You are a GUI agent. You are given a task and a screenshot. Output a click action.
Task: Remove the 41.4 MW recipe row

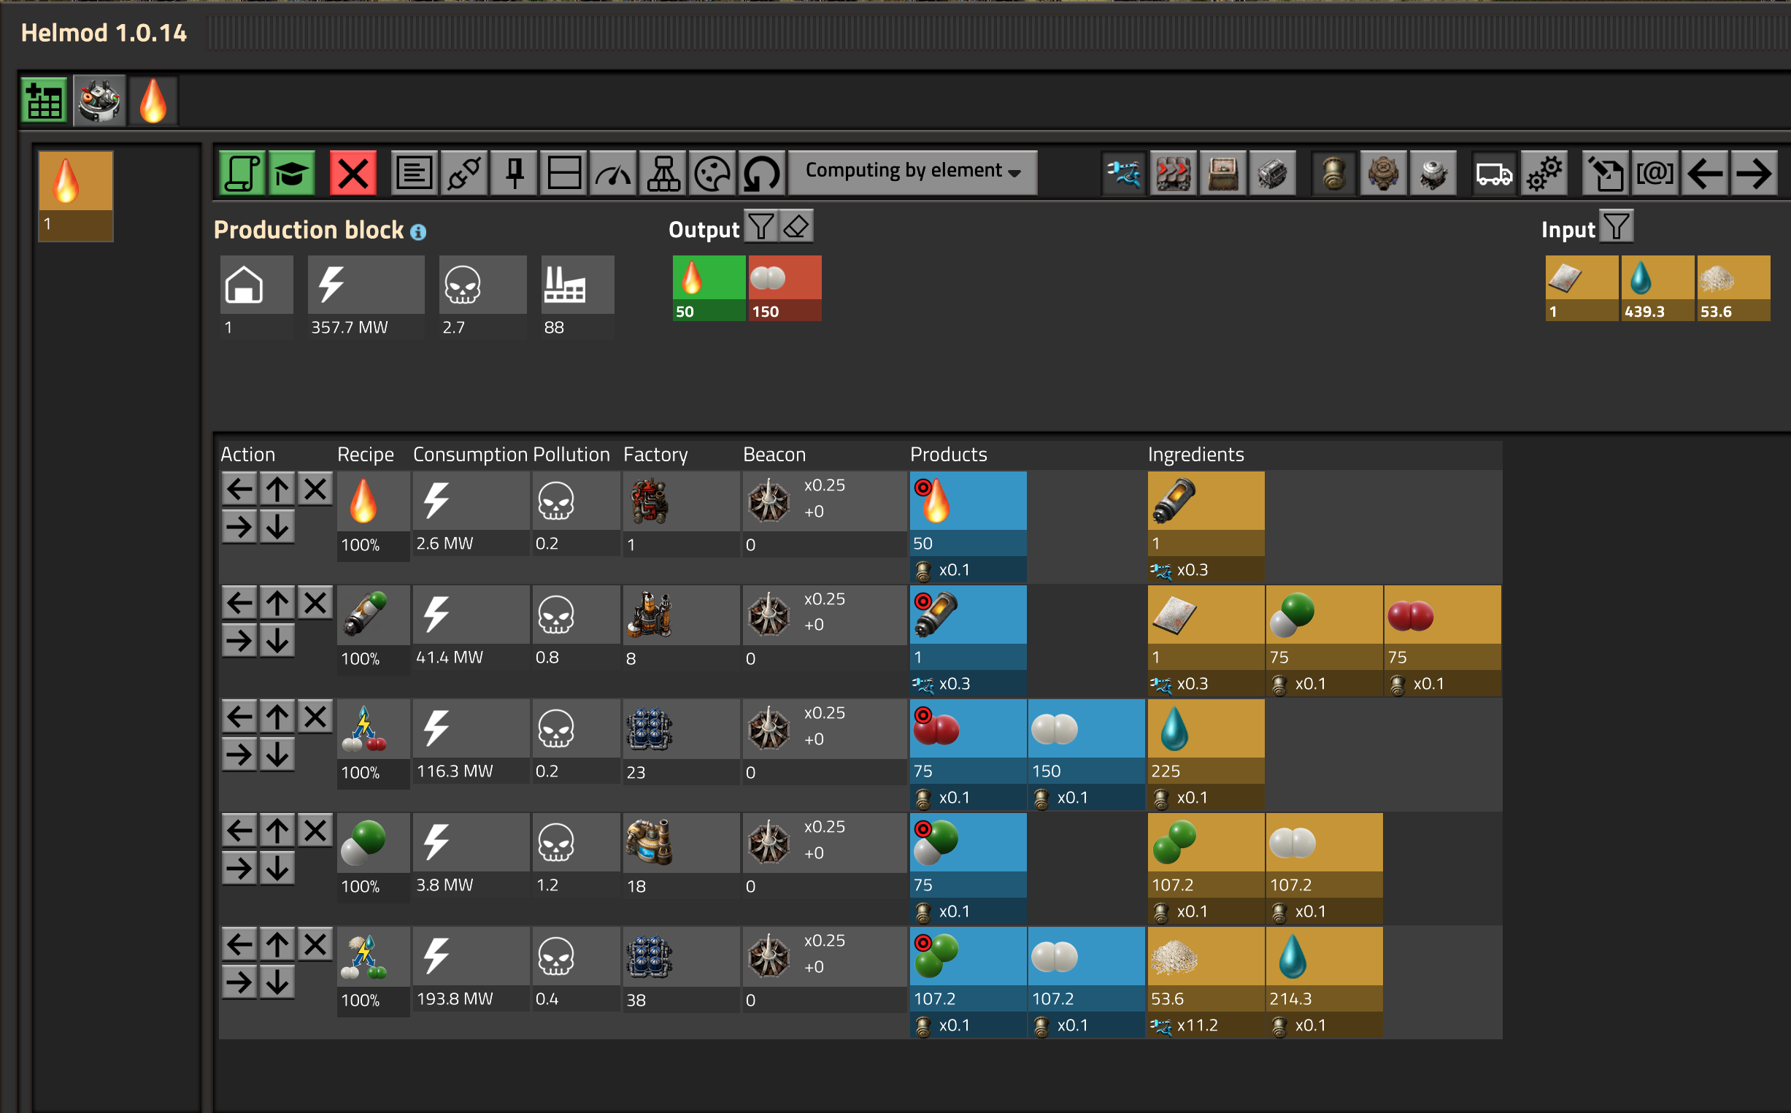(x=315, y=603)
